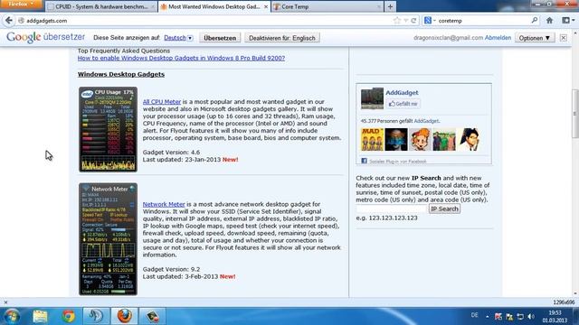This screenshot has height=325, width=579.
Task: Click the search magnifier icon
Action: pyautogui.click(x=535, y=21)
